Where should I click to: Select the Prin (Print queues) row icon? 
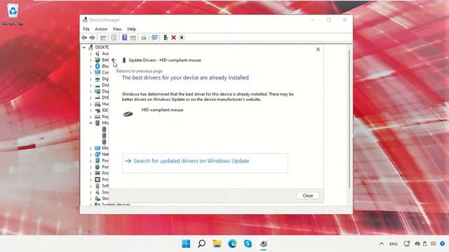pos(98,173)
